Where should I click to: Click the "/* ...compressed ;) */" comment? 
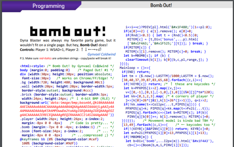click(93, 135)
